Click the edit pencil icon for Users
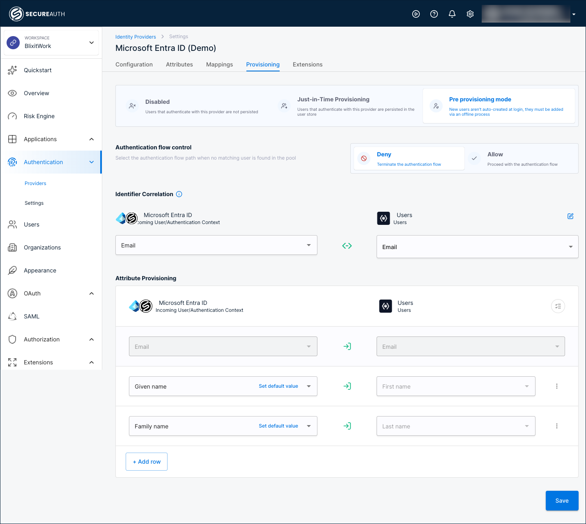Screen dimensions: 586x524 click(x=570, y=216)
